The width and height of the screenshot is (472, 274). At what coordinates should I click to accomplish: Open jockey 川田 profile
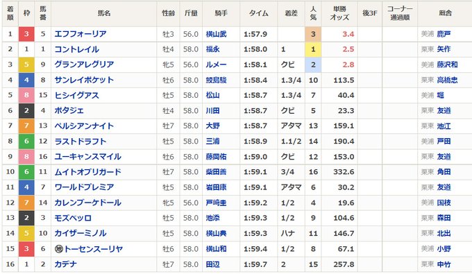tap(213, 111)
